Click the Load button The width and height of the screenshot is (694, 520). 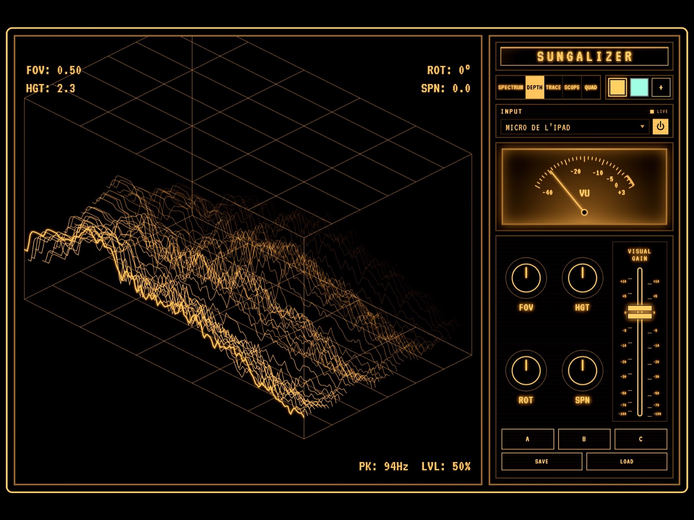pyautogui.click(x=627, y=461)
